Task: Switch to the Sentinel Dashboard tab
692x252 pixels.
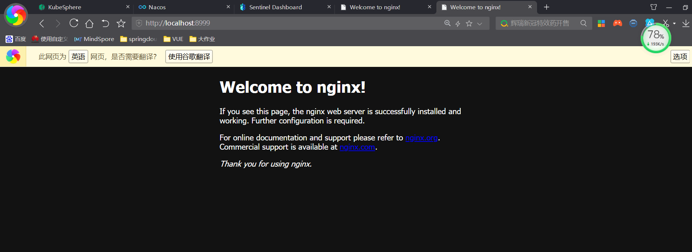Action: [x=275, y=7]
